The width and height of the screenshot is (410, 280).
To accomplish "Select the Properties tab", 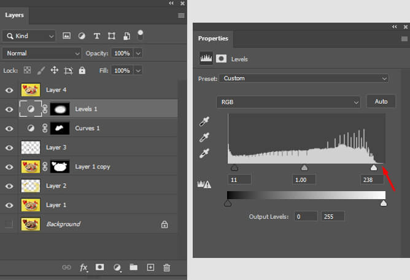I will coord(213,39).
